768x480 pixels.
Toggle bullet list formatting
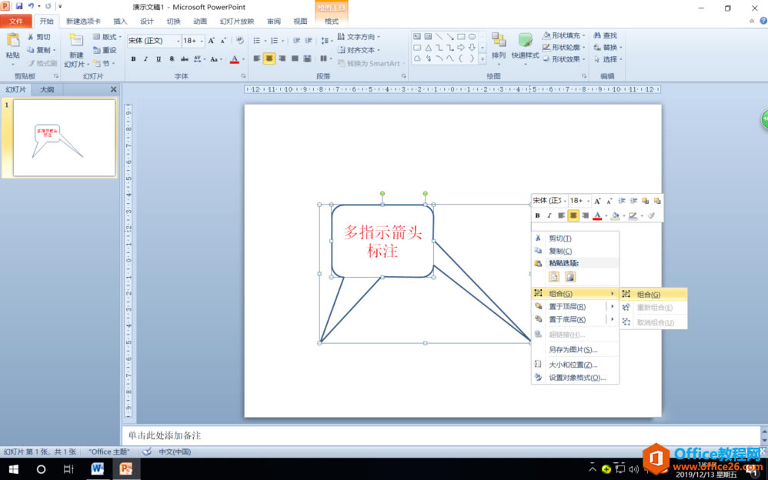click(x=257, y=41)
